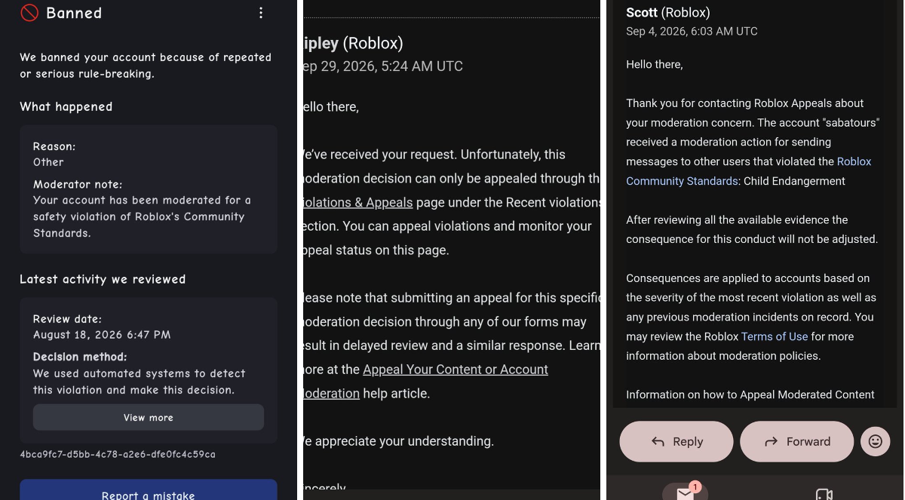Viewport: 905px width, 500px height.
Task: Click the 'Sep 29, 2026, 5:24 AM UTC' timestamp
Action: coord(382,66)
